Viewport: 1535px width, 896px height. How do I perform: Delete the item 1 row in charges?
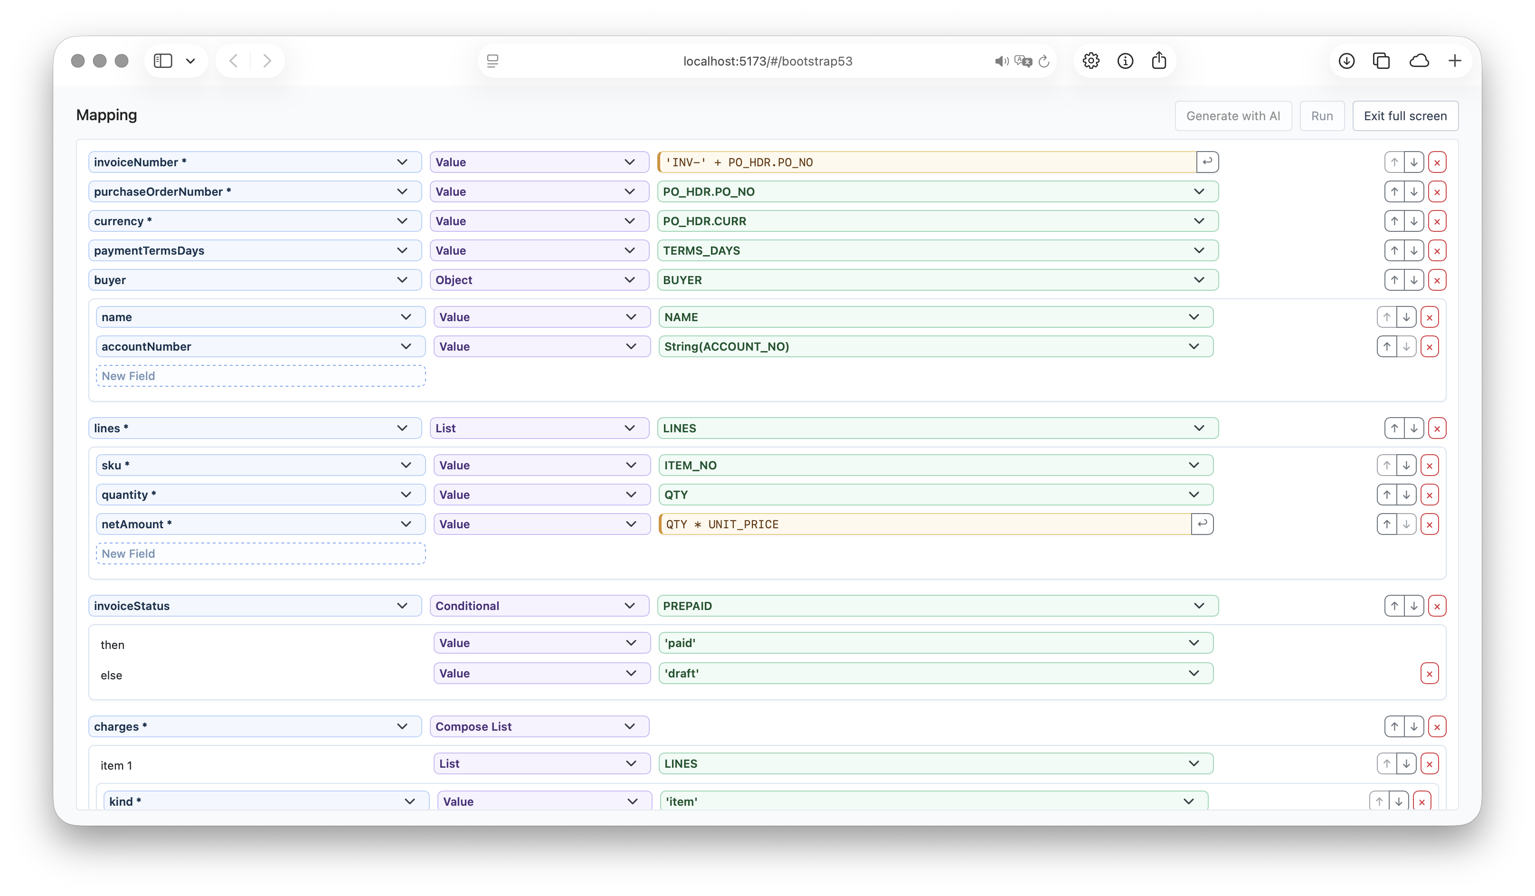pos(1430,764)
